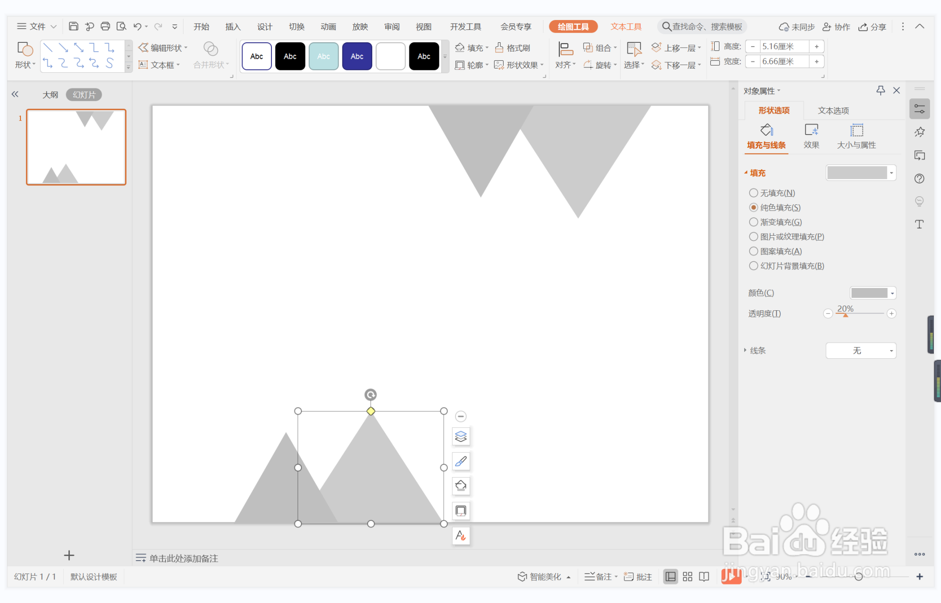941x603 pixels.
Task: Click the 上移一层 bring forward button
Action: pos(676,48)
